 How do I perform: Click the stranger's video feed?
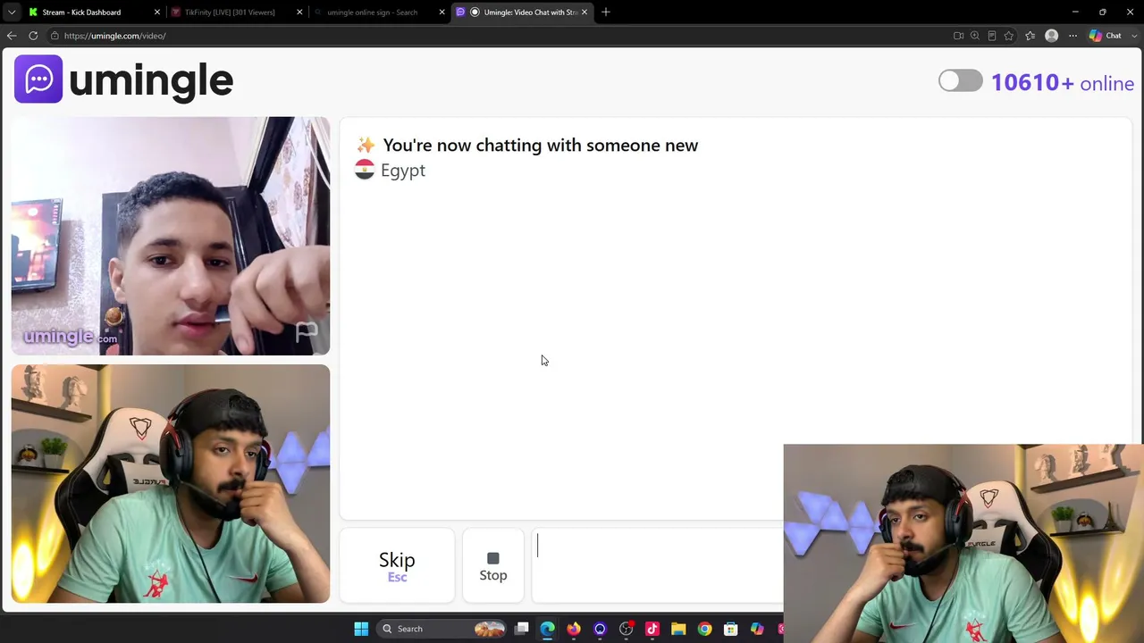(x=171, y=236)
